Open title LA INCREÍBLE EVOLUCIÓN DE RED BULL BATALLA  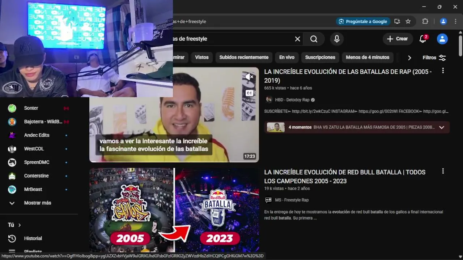(345, 177)
